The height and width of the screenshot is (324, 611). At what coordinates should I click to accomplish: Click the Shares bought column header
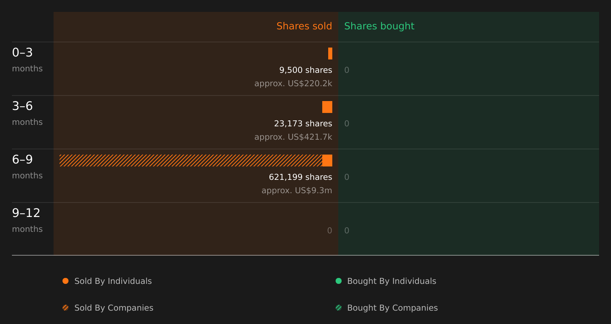[x=379, y=26]
